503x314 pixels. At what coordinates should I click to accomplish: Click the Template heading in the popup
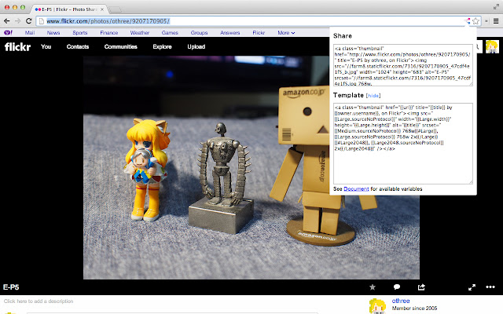point(348,95)
